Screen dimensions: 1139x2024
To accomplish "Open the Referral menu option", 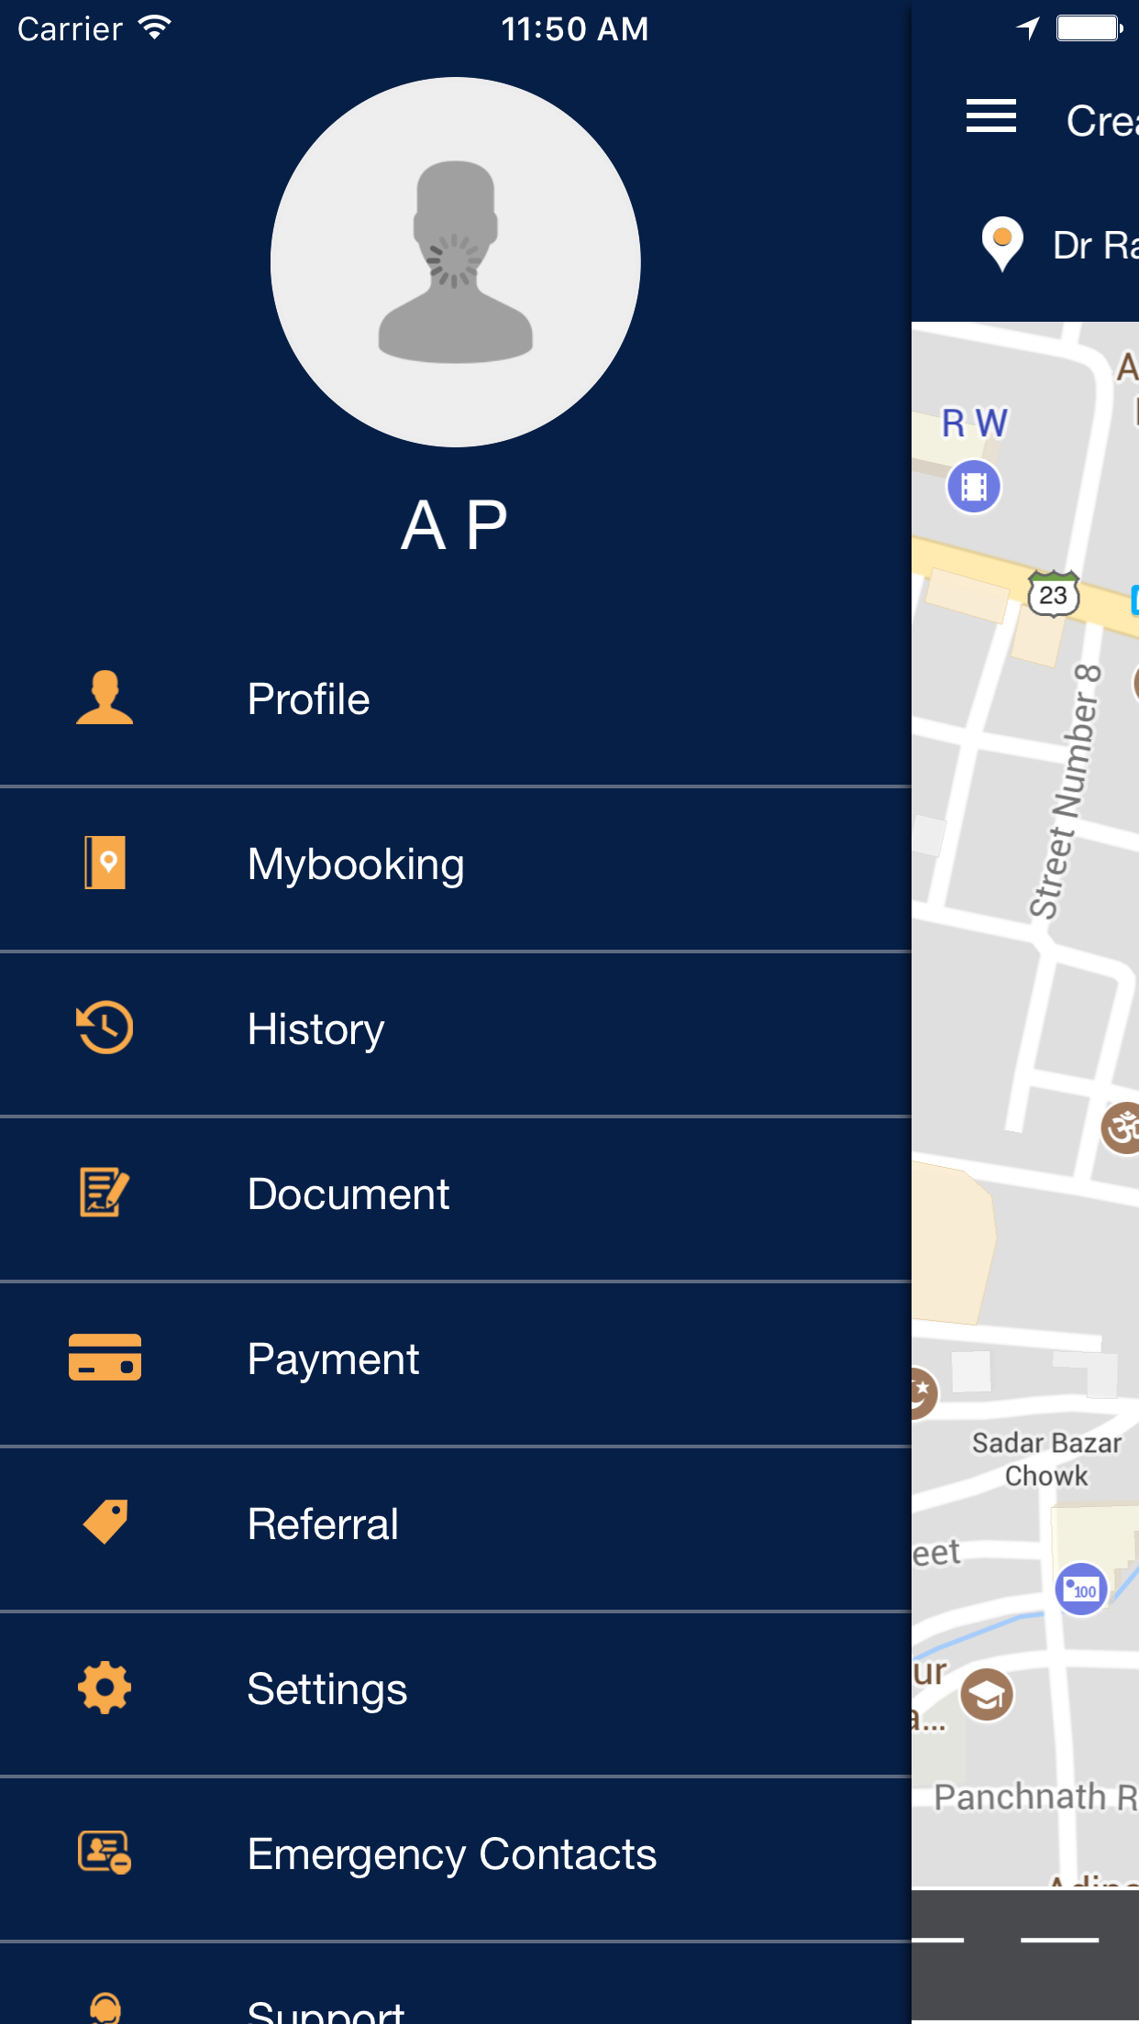I will click(x=323, y=1524).
